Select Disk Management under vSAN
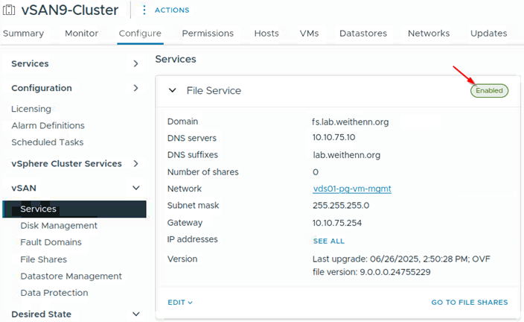This screenshot has width=524, height=322. click(x=59, y=225)
